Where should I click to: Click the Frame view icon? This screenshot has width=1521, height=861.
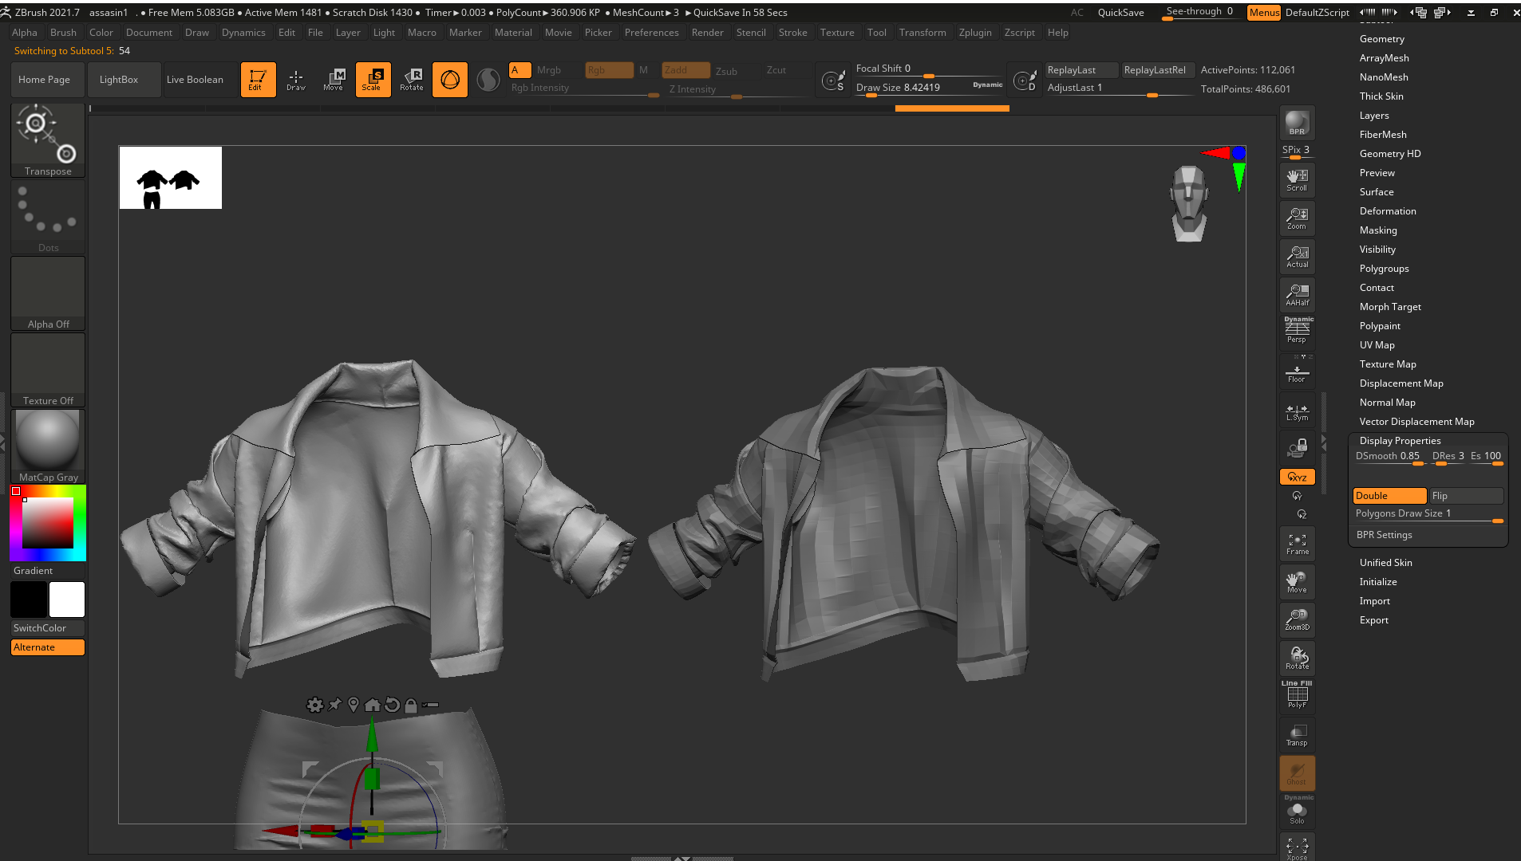[1297, 544]
